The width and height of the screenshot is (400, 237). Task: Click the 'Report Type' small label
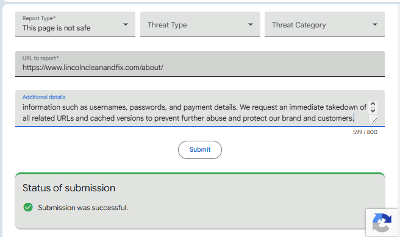[x=39, y=18]
